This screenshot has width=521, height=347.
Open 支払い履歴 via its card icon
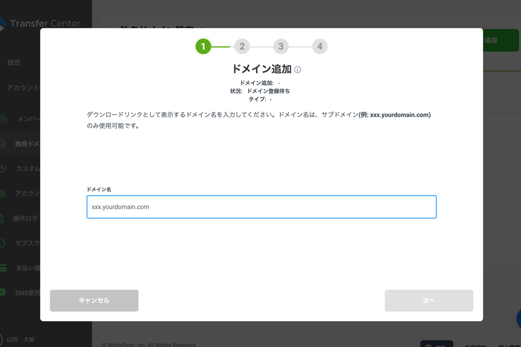3,268
